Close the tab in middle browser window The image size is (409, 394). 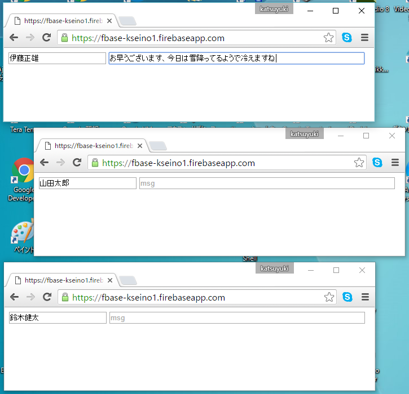[x=140, y=146]
